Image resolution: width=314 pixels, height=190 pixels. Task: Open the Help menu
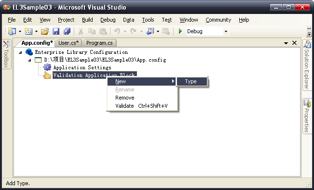pos(244,20)
